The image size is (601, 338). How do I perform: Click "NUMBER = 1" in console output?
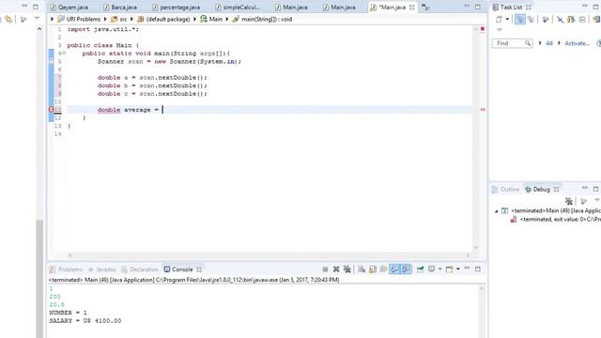coord(68,313)
